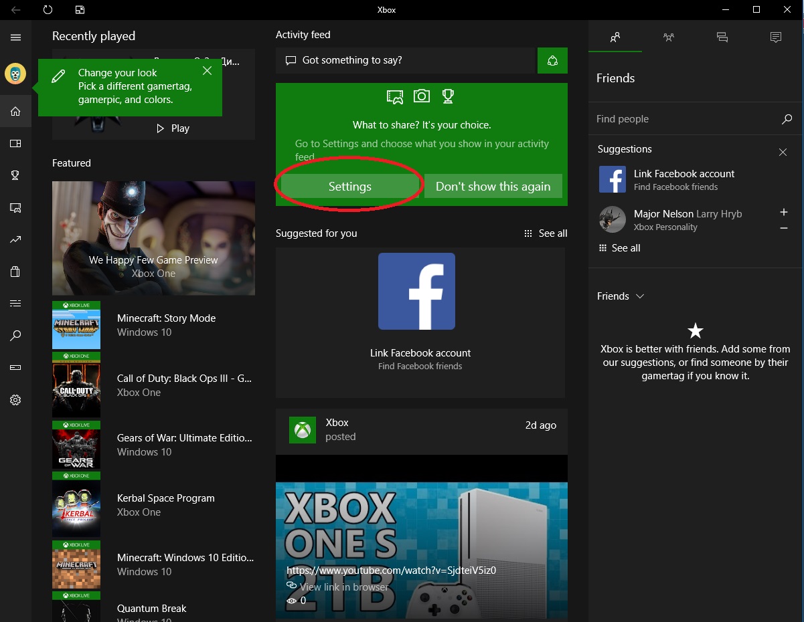Click Got something to say field
The image size is (804, 622).
pyautogui.click(x=406, y=60)
